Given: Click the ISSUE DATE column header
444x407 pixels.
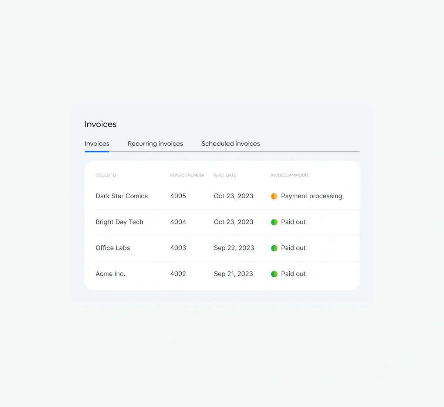Looking at the screenshot, I should pyautogui.click(x=225, y=175).
